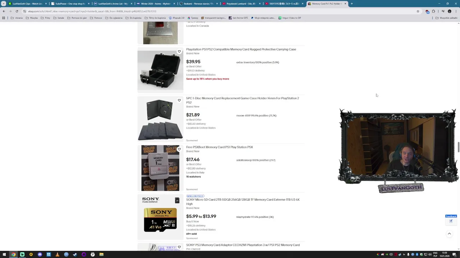Image resolution: width=460 pixels, height=258 pixels.
Task: Open Muzyka bookmarks folder
Action: pos(32,18)
